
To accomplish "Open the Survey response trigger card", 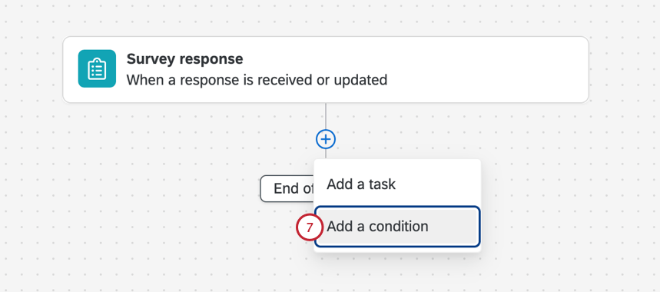I will (326, 69).
